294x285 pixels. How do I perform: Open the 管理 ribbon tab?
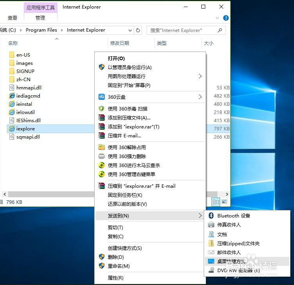[40, 18]
